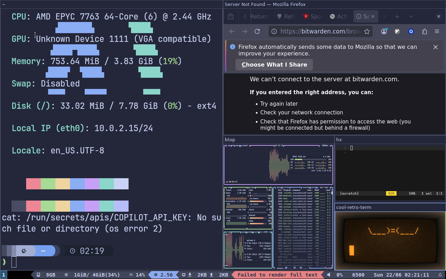Click the green color block in top row
This screenshot has width=446, height=279.
[x=48, y=184]
